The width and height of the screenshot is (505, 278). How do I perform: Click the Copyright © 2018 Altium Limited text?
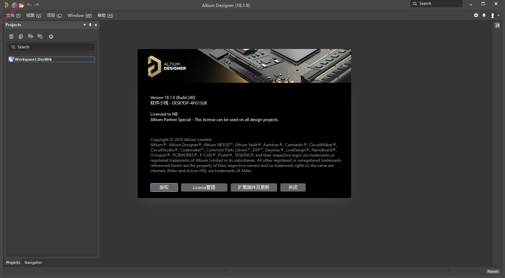[181, 140]
